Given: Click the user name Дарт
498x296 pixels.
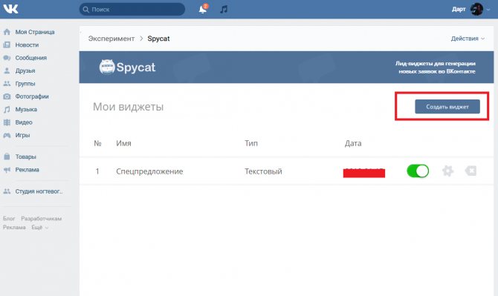Looking at the screenshot, I should coord(459,9).
